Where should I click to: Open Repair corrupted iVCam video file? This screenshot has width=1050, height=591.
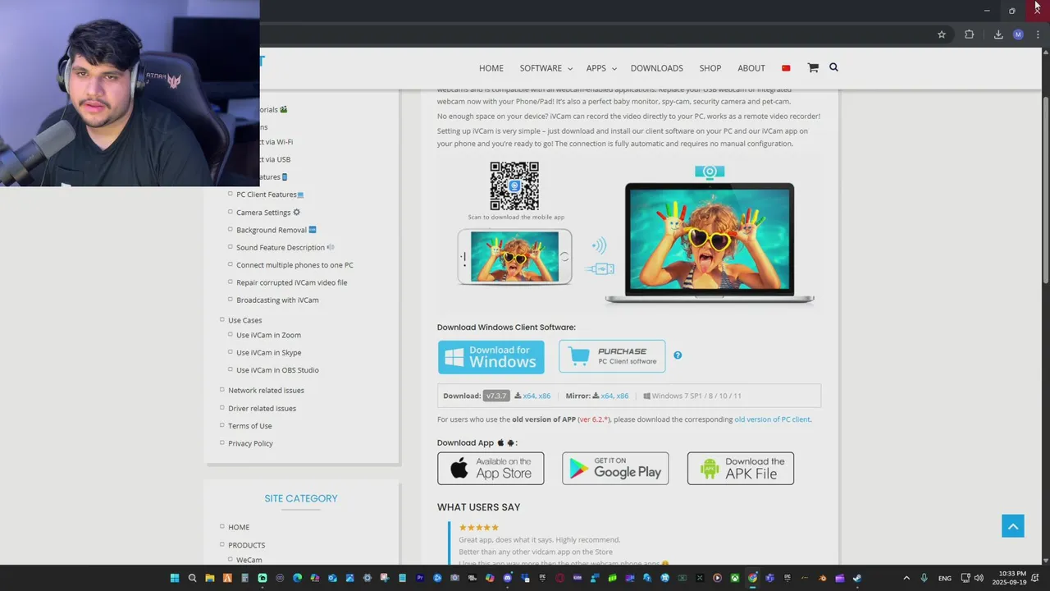pos(292,282)
